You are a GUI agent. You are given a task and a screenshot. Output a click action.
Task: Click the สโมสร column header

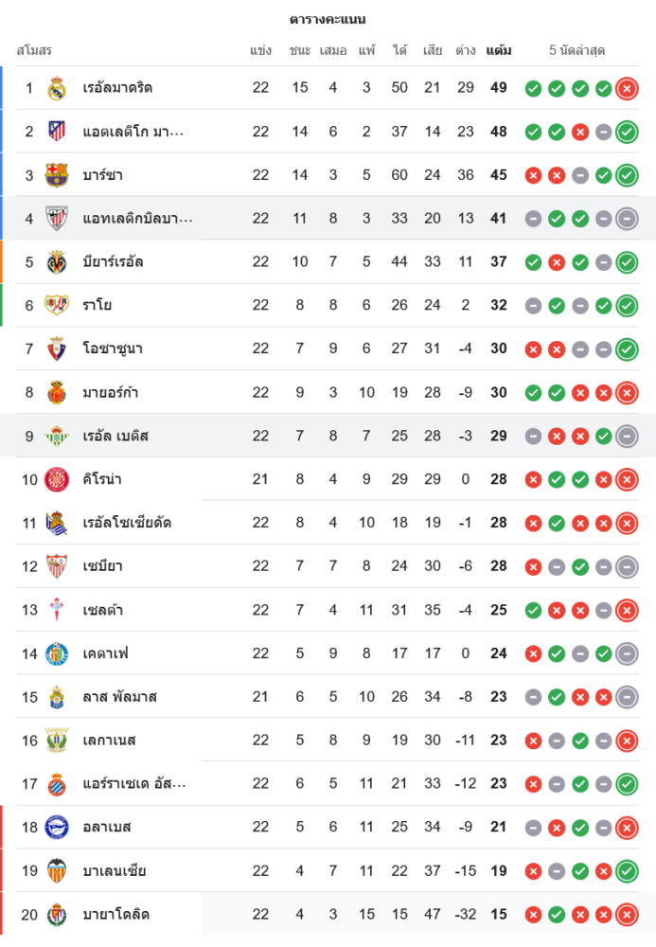(34, 50)
